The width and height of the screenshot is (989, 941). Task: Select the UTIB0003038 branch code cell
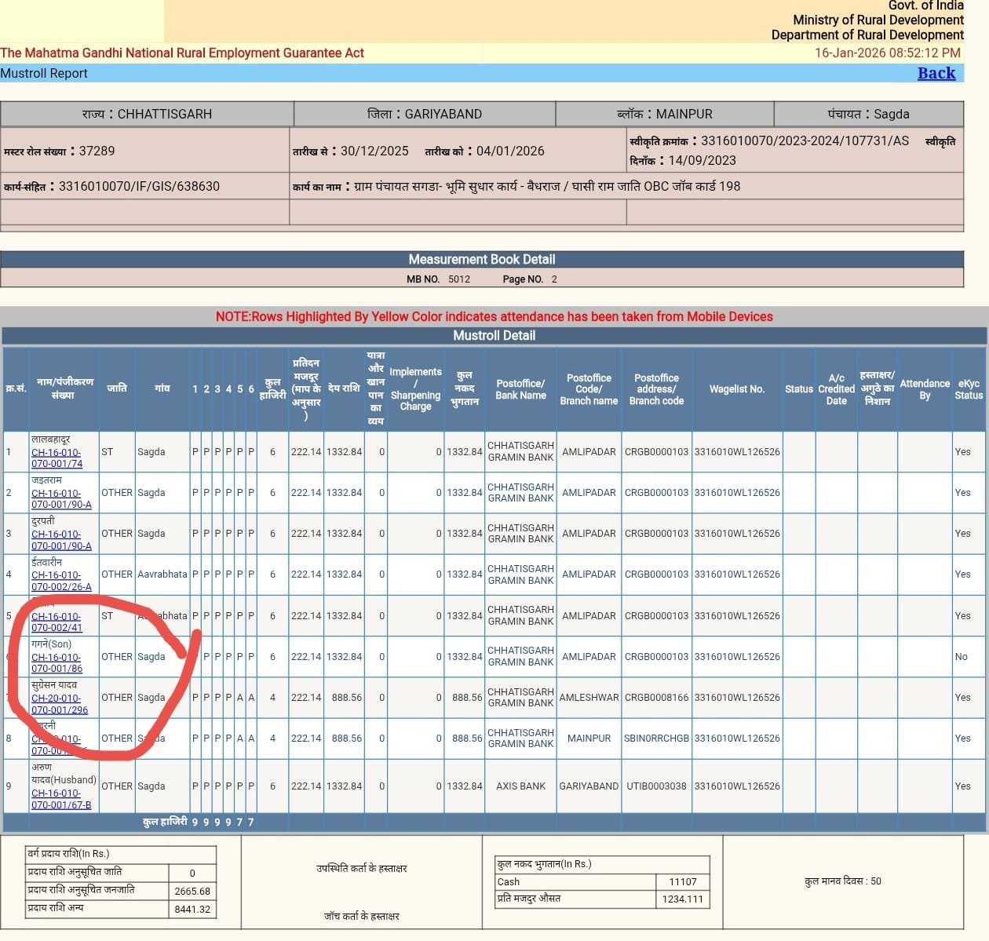coord(656,786)
